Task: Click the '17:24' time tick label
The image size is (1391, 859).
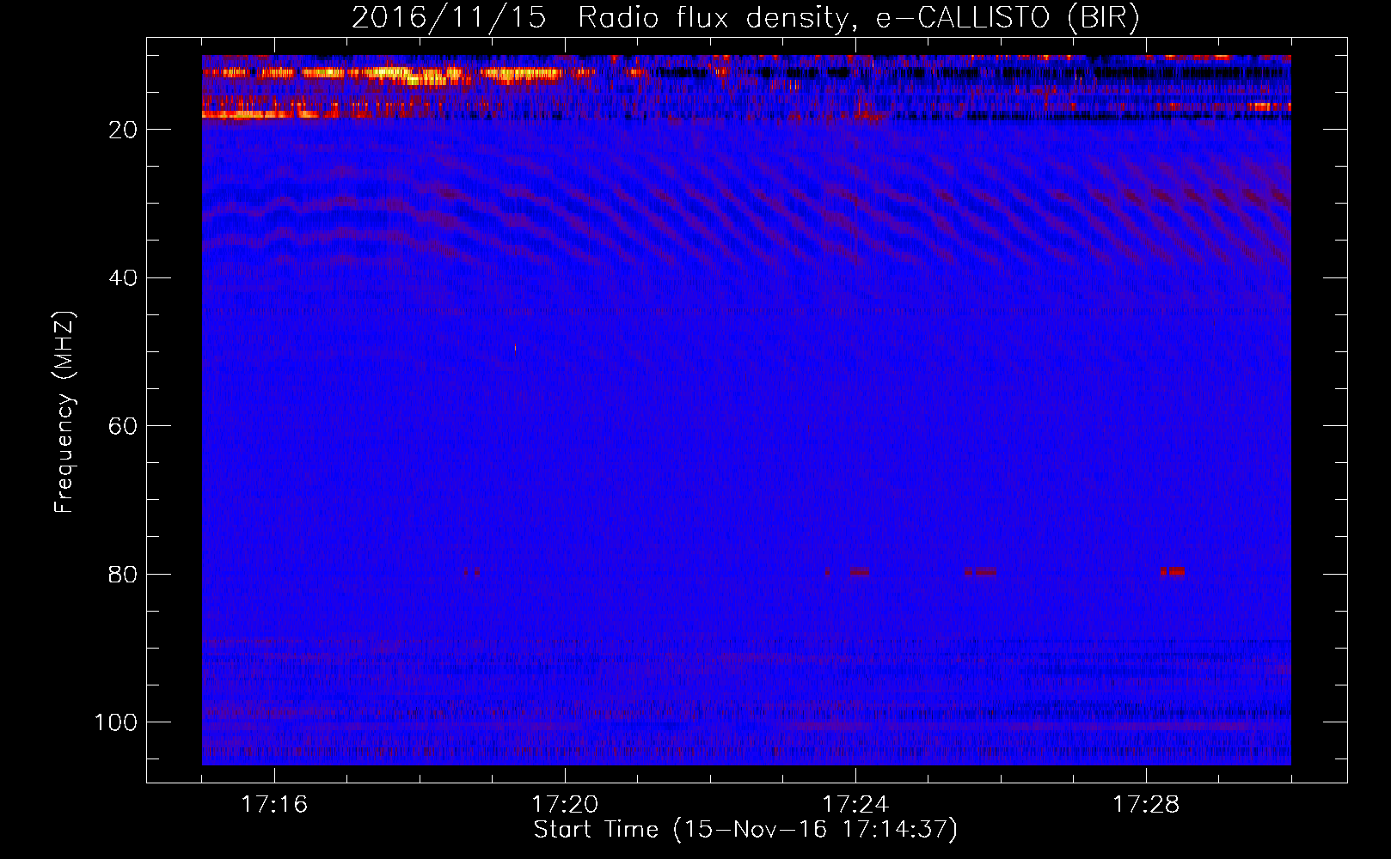Action: 855,804
